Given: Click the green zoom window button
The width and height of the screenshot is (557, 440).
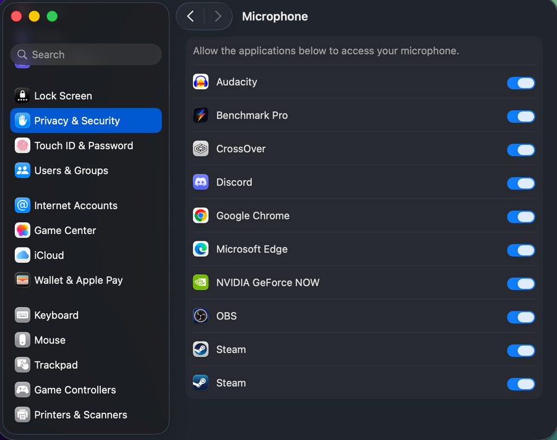Looking at the screenshot, I should point(52,16).
